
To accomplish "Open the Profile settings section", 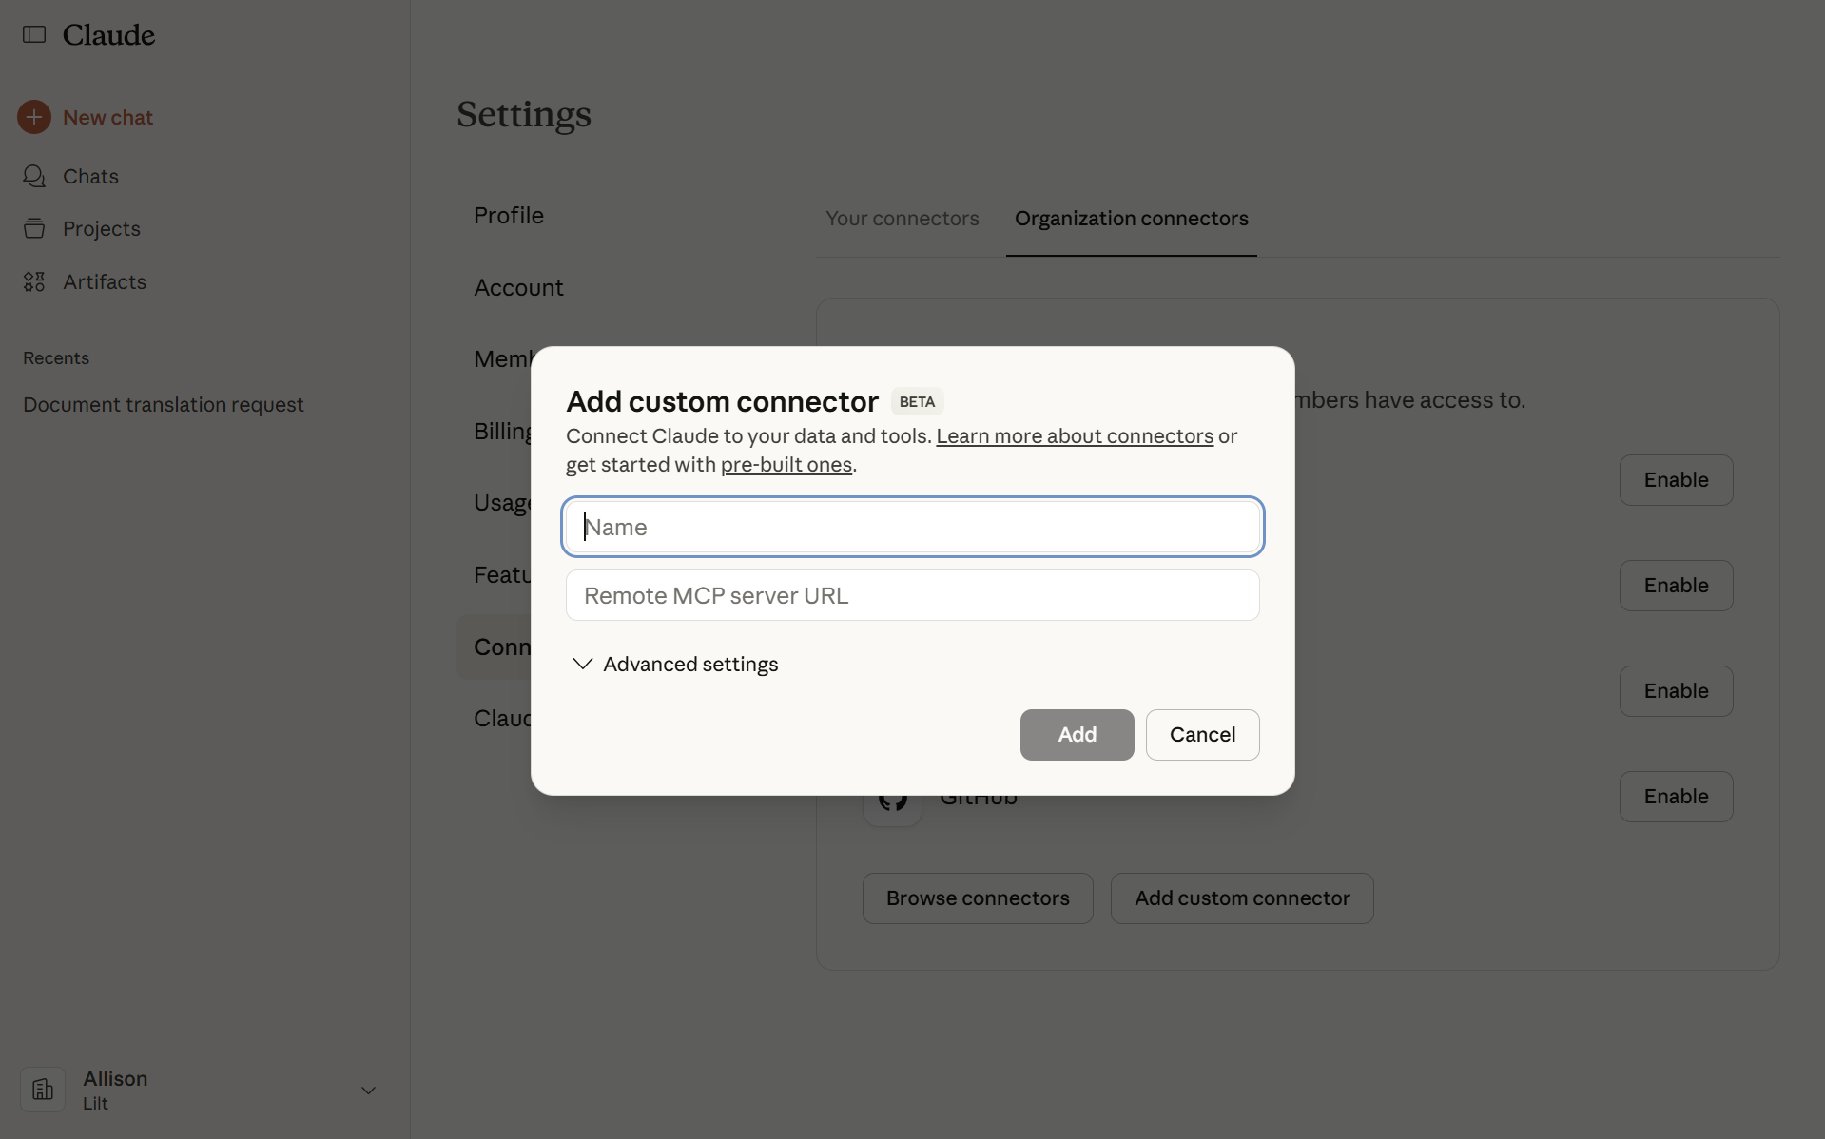I will point(509,216).
